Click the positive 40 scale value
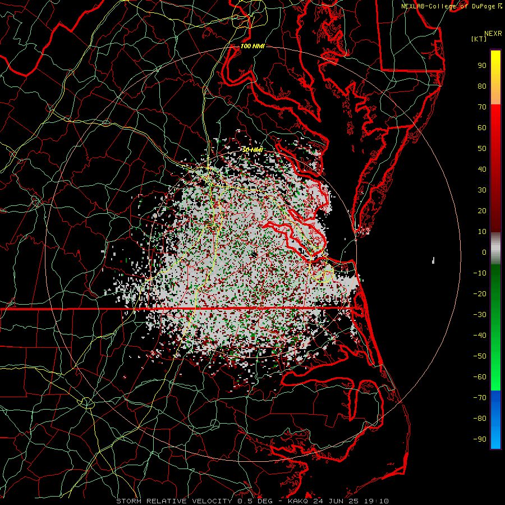 click(482, 169)
